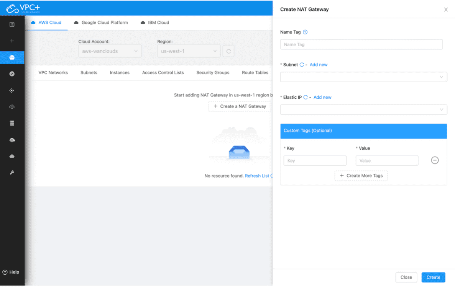This screenshot has width=460, height=287.
Task: Expand the Subnet dropdown
Action: [363, 77]
